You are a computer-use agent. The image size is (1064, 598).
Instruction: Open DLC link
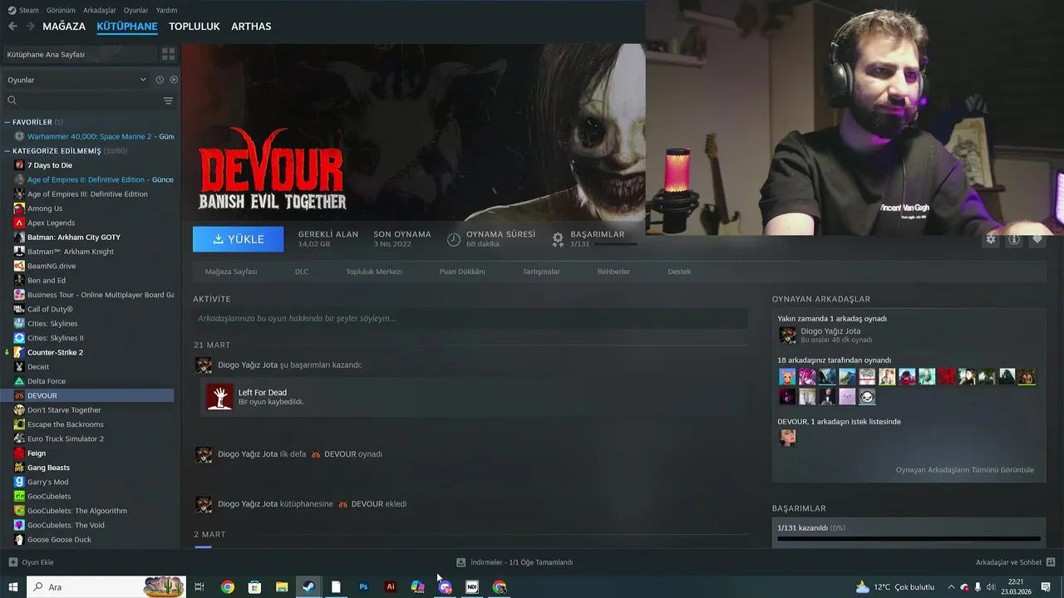[302, 272]
